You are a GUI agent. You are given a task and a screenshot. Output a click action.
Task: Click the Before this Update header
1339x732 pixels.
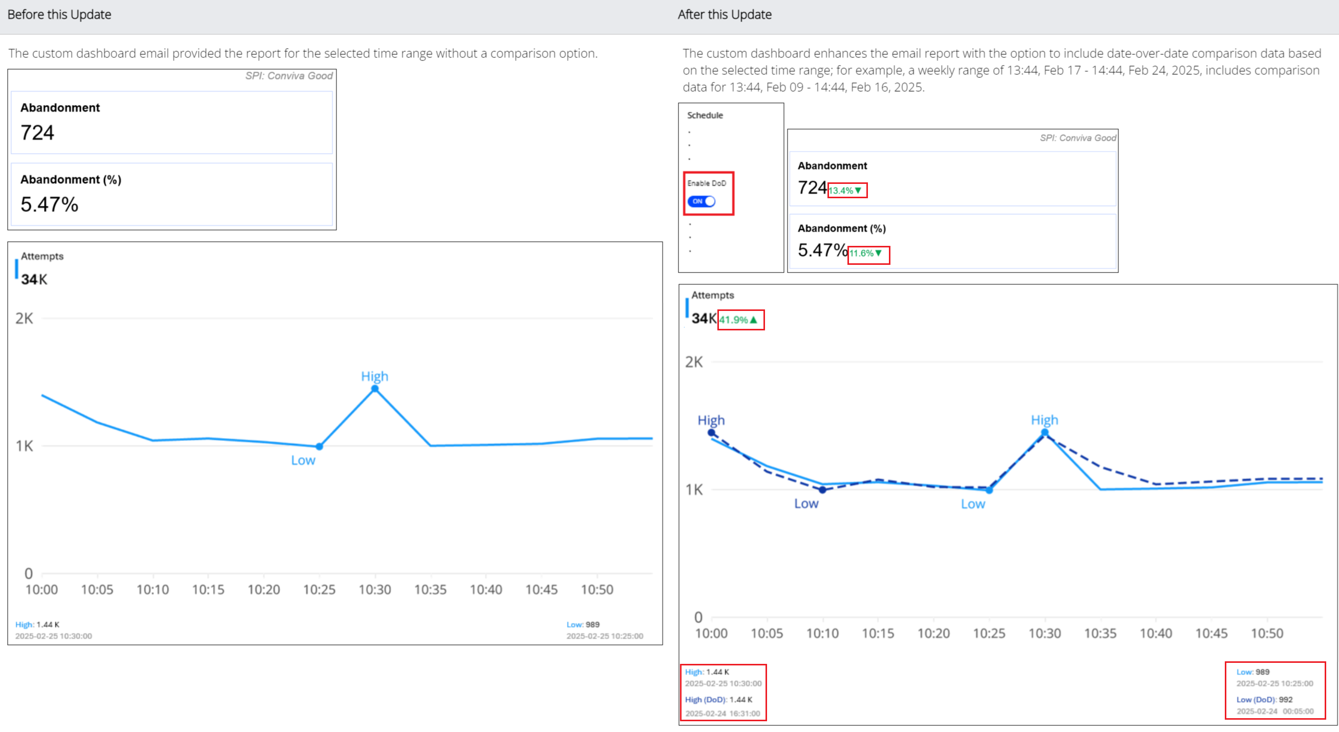coord(59,14)
